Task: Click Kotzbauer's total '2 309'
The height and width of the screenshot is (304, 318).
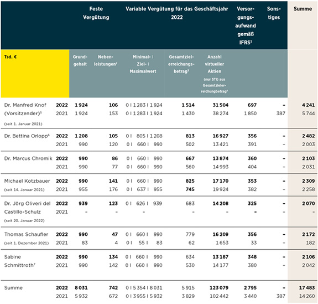Action: [x=308, y=181]
